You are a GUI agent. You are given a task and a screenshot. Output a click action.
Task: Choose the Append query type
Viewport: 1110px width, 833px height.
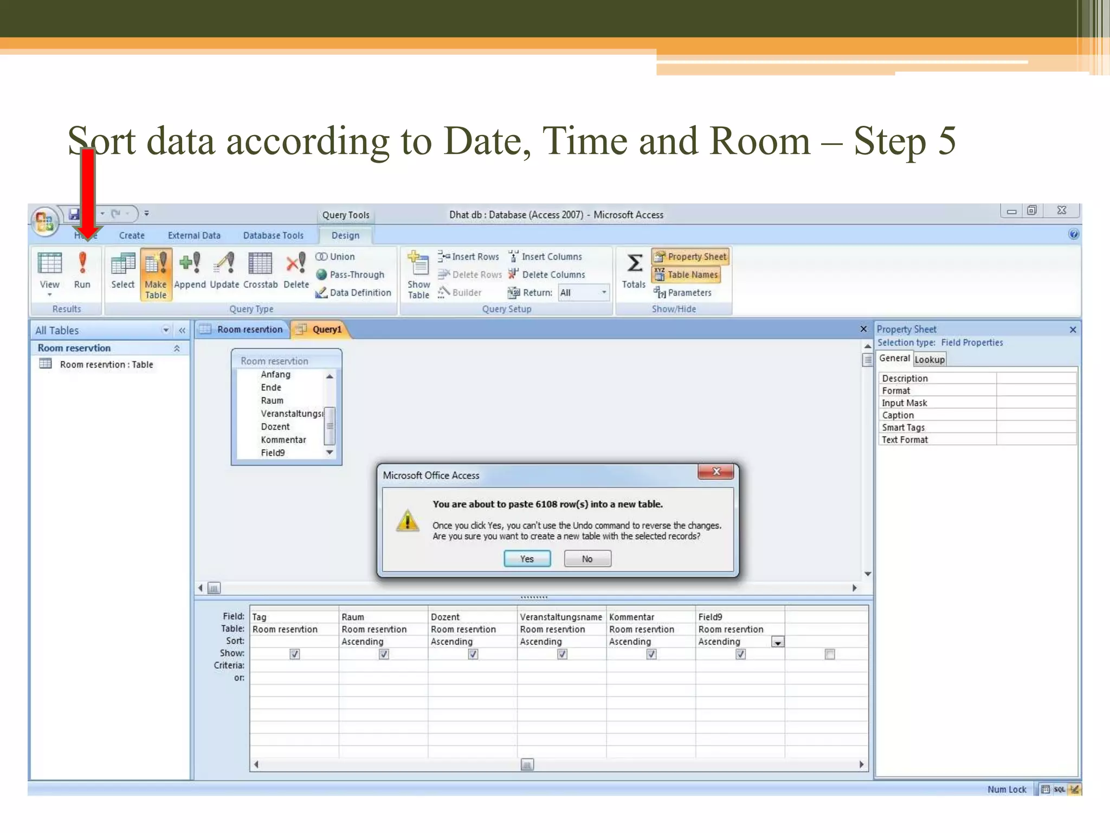click(190, 271)
